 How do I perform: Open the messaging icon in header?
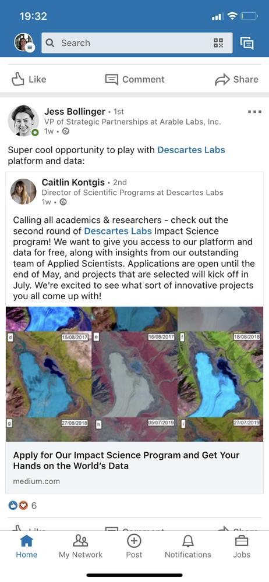(x=247, y=43)
